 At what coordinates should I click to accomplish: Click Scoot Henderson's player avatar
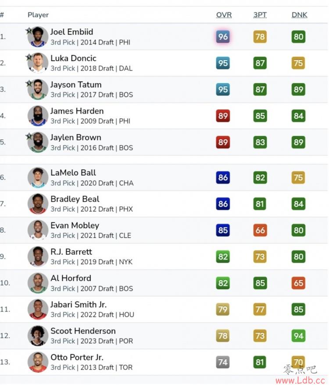point(38,336)
